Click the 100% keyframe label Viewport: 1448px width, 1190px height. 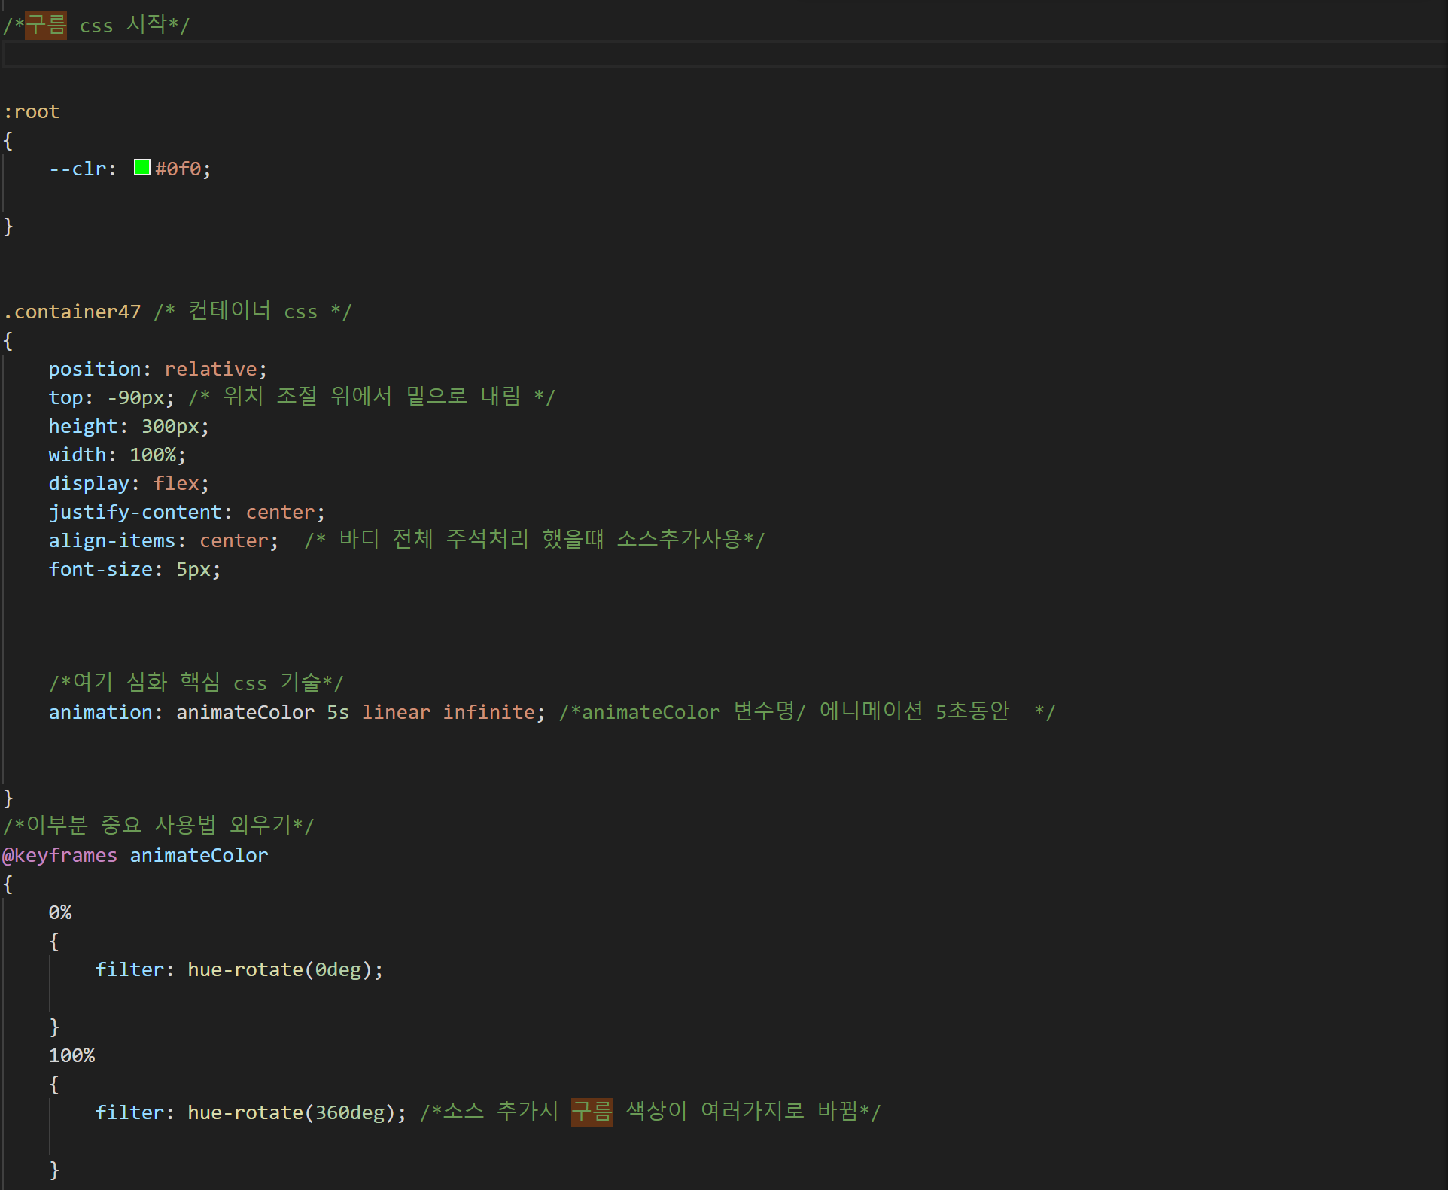[71, 1055]
